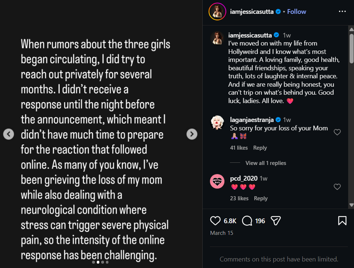Open iamjessicasutta header profile picture
Viewport: 354px width, 268px height.
217,12
